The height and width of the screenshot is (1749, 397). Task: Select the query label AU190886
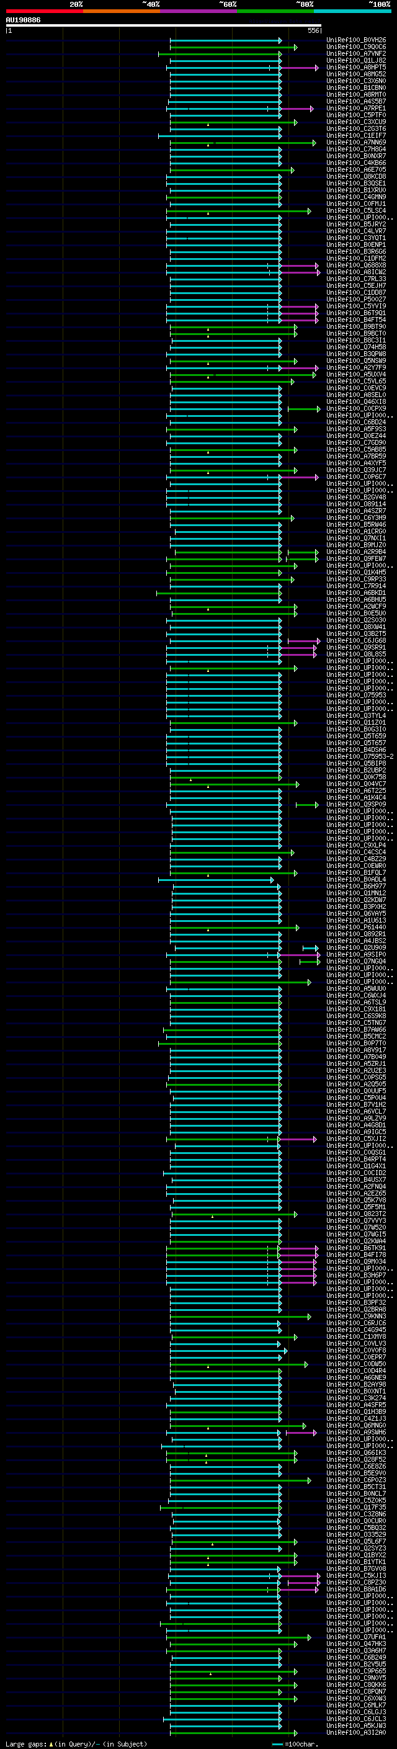click(x=23, y=20)
